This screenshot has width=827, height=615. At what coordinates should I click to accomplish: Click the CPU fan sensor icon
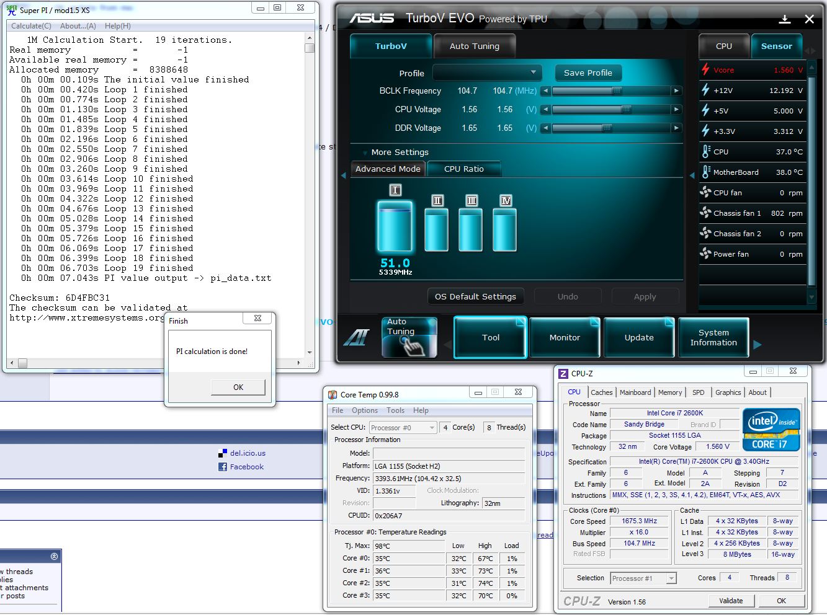[x=705, y=192]
